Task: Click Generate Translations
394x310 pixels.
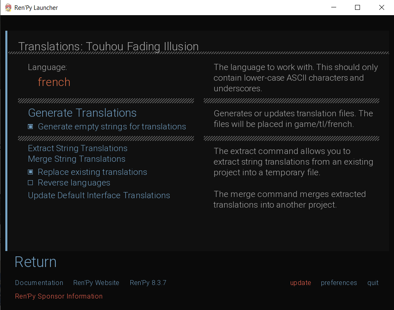Action: [82, 113]
